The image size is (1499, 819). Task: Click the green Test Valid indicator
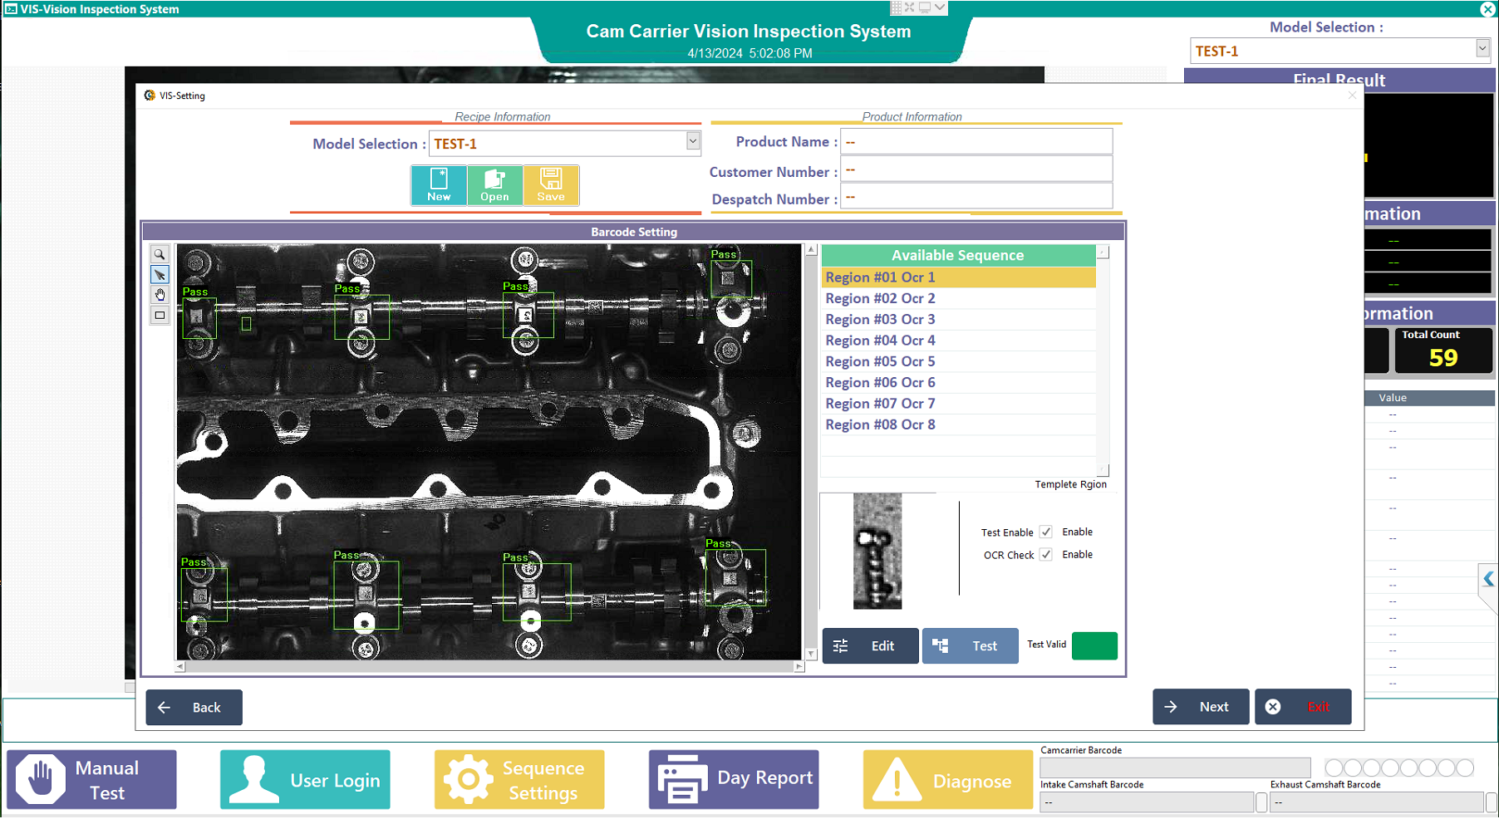1094,646
